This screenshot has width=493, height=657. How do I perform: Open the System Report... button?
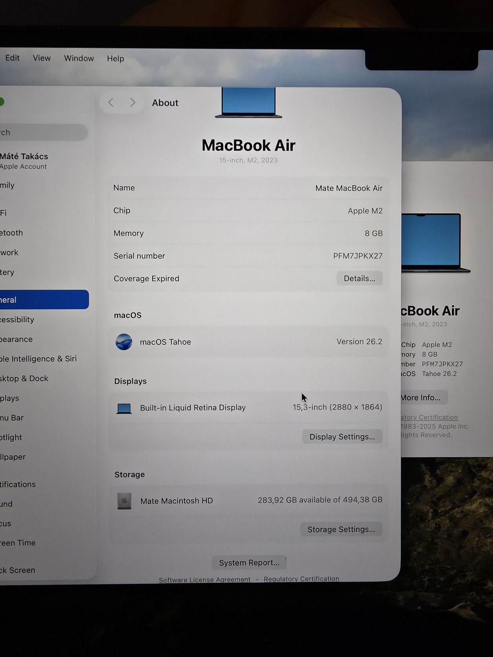point(249,563)
